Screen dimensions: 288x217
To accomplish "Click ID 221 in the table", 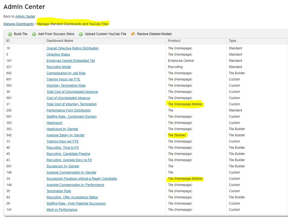I will tap(9, 67).
